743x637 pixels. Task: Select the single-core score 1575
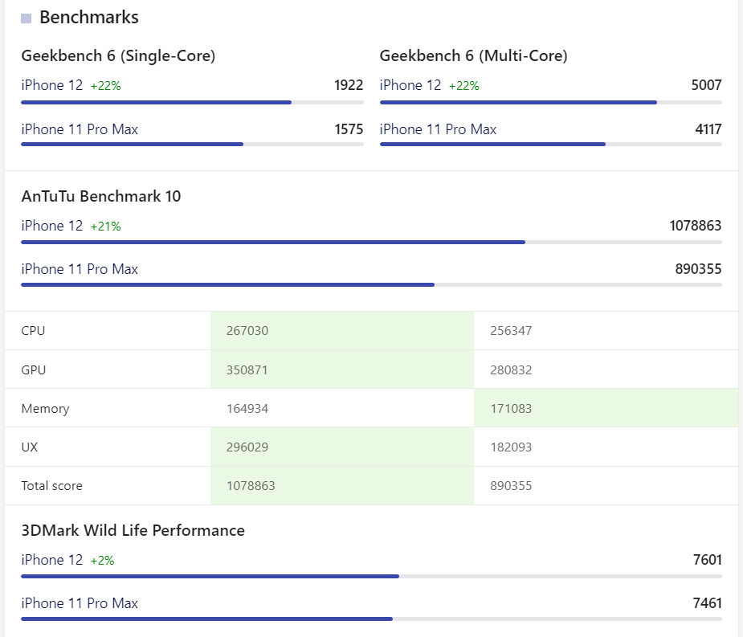pos(349,129)
